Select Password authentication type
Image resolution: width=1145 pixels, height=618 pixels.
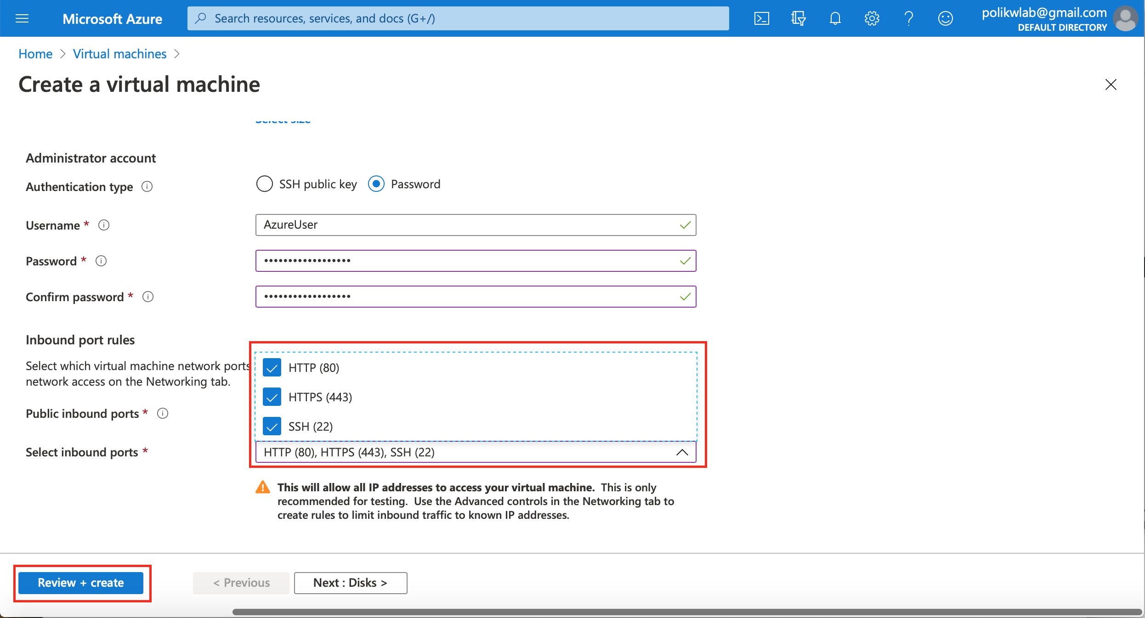(x=376, y=184)
